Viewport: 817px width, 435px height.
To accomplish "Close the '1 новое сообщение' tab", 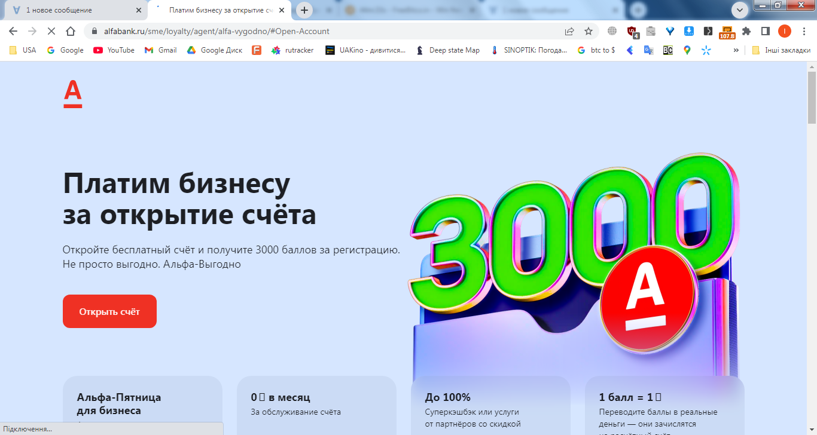I will pos(139,10).
